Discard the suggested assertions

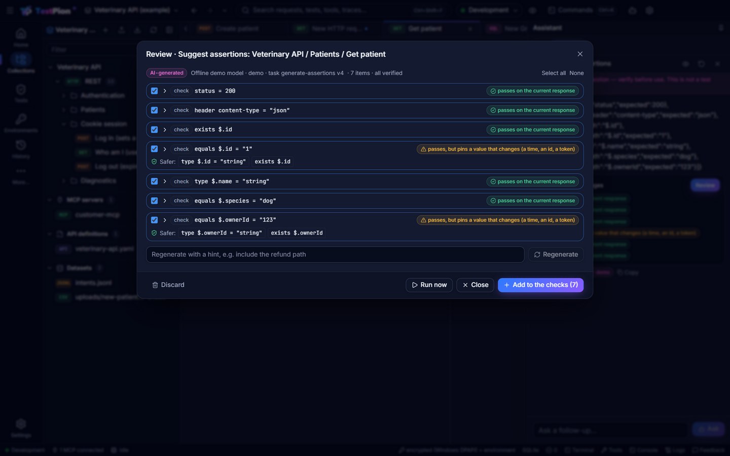(x=168, y=285)
